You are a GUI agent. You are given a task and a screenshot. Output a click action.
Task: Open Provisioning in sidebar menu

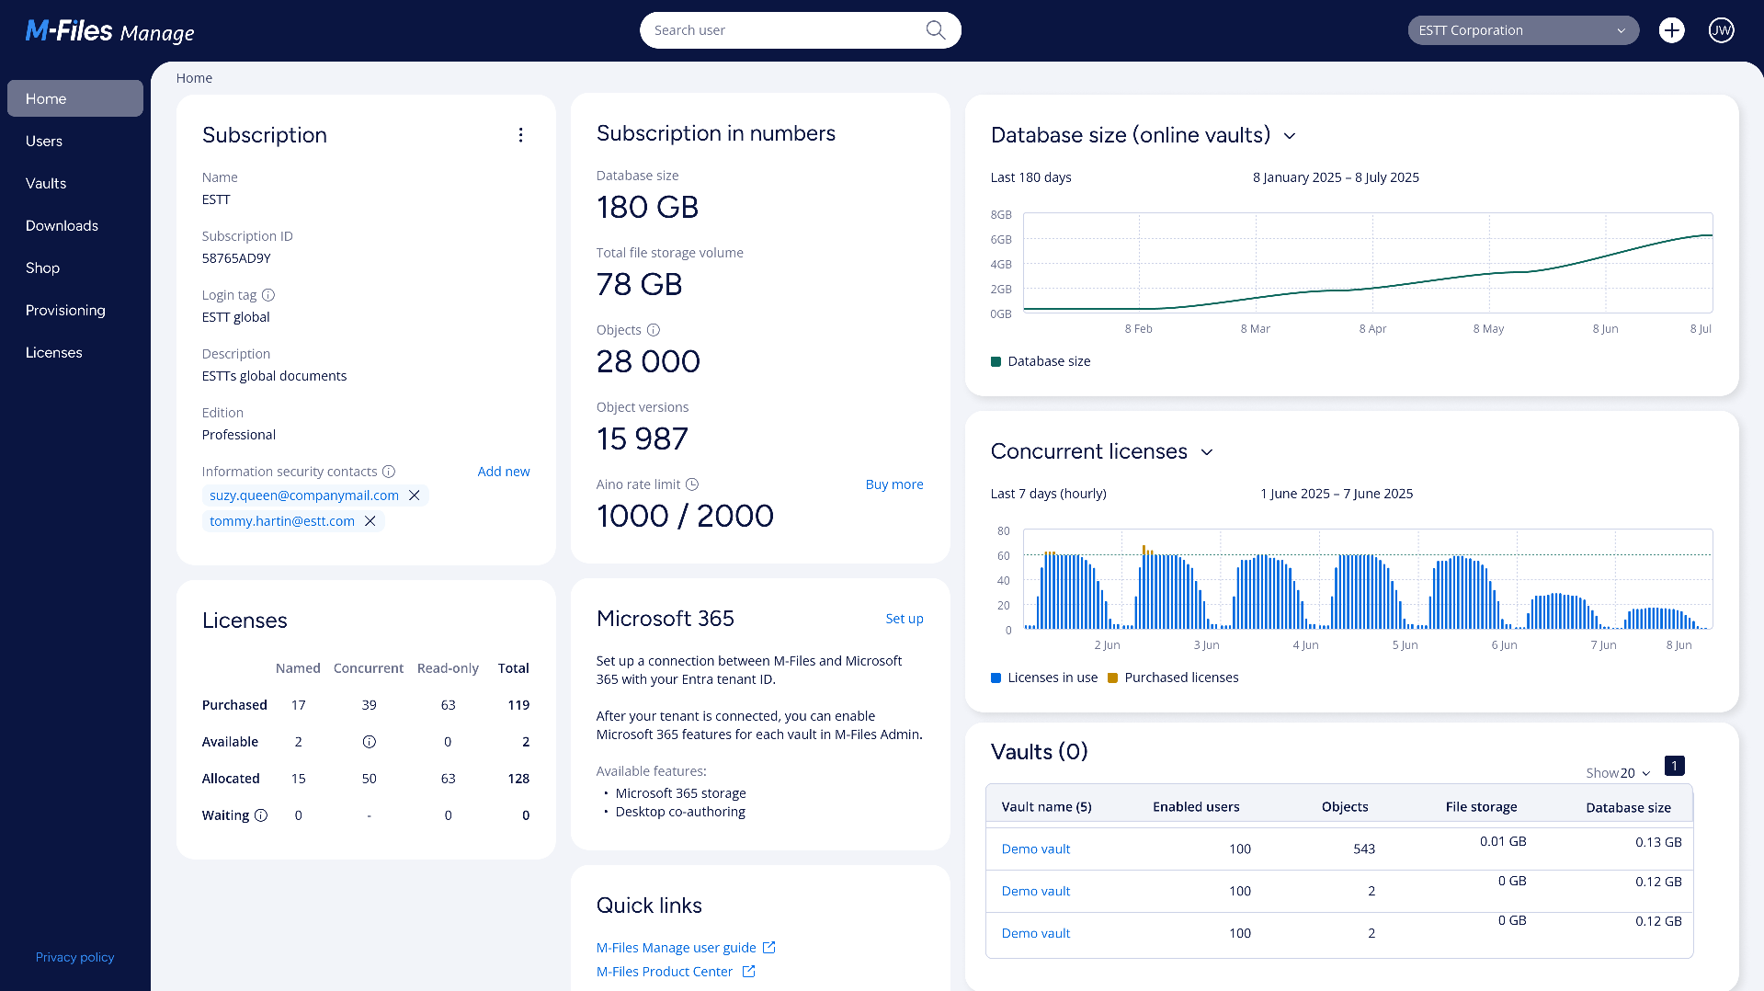click(65, 310)
